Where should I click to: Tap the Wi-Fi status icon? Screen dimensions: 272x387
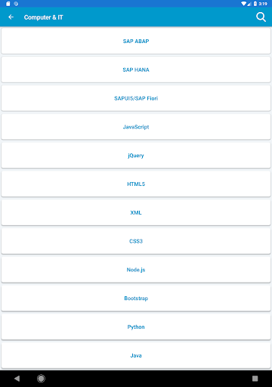click(243, 4)
